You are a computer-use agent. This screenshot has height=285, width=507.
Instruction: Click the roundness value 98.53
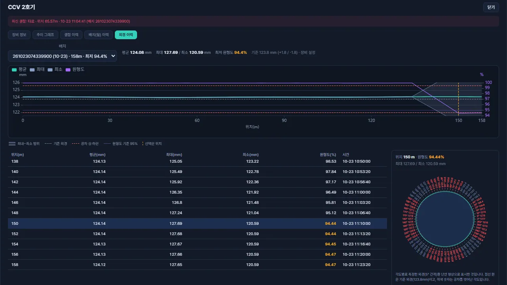(331, 161)
